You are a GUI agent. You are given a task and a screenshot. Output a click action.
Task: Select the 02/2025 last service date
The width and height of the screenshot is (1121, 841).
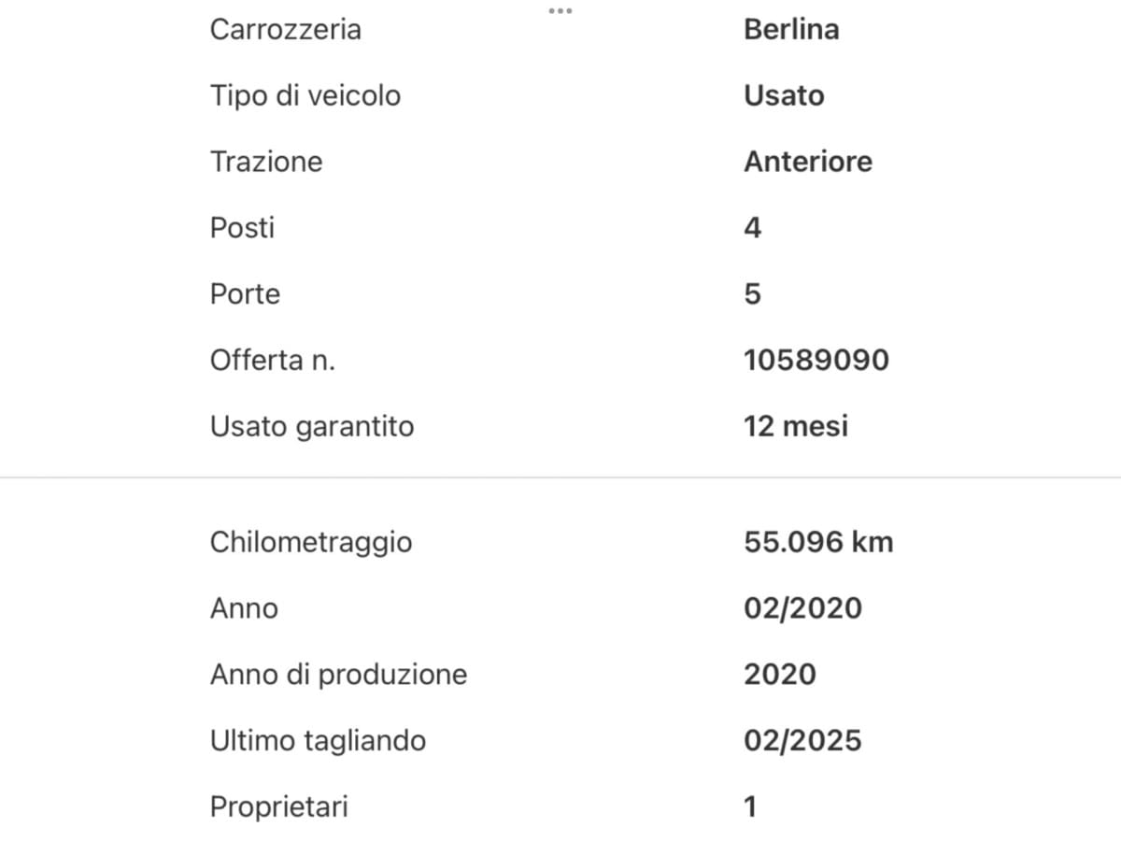[802, 741]
